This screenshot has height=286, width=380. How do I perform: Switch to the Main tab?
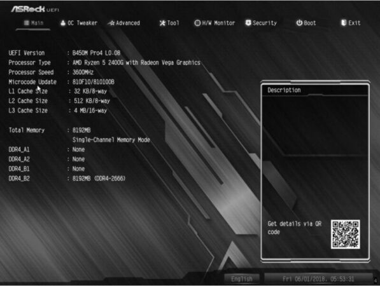[x=34, y=24]
